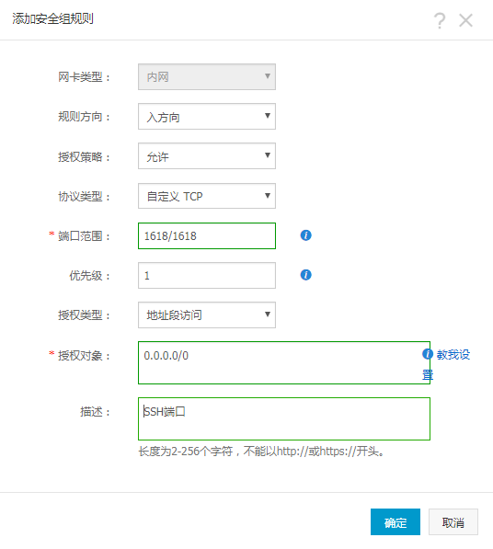Confirm with the 确定 button
493x549 pixels.
coord(396,521)
